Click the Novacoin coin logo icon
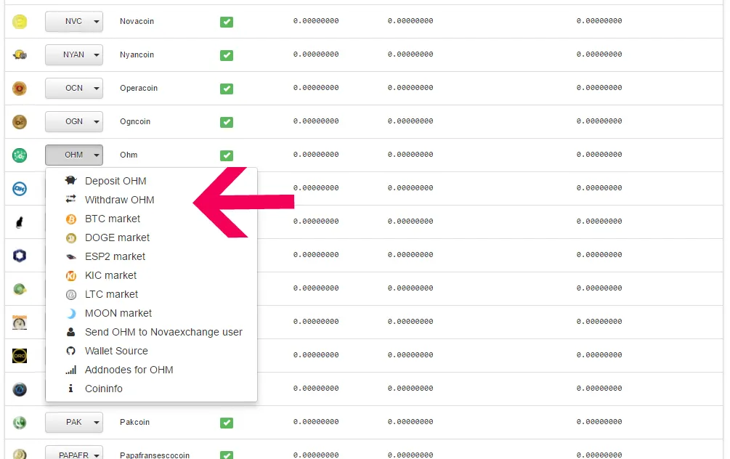This screenshot has height=459, width=730. pyautogui.click(x=20, y=21)
